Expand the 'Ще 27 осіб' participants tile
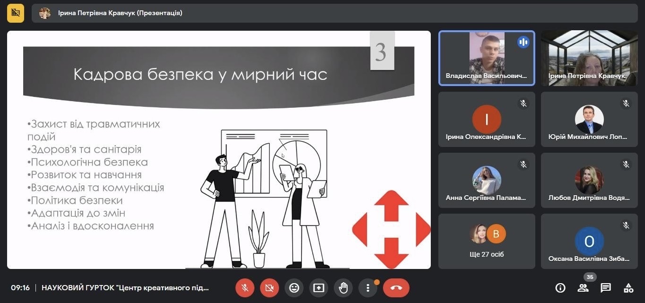Image resolution: width=645 pixels, height=303 pixels. click(x=487, y=241)
